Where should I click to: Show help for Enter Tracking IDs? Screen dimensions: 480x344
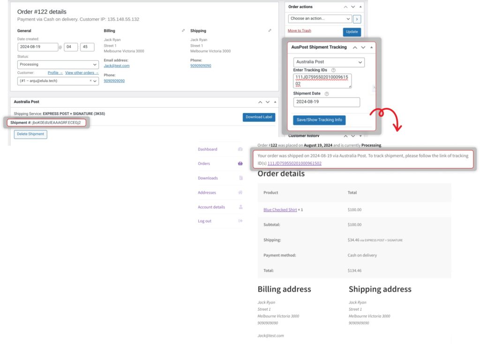(x=333, y=70)
